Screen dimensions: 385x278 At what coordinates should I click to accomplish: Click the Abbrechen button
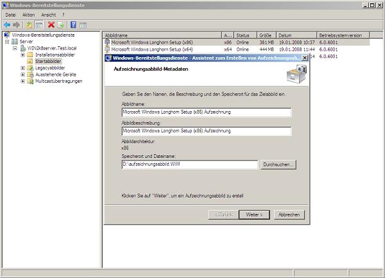pyautogui.click(x=289, y=214)
